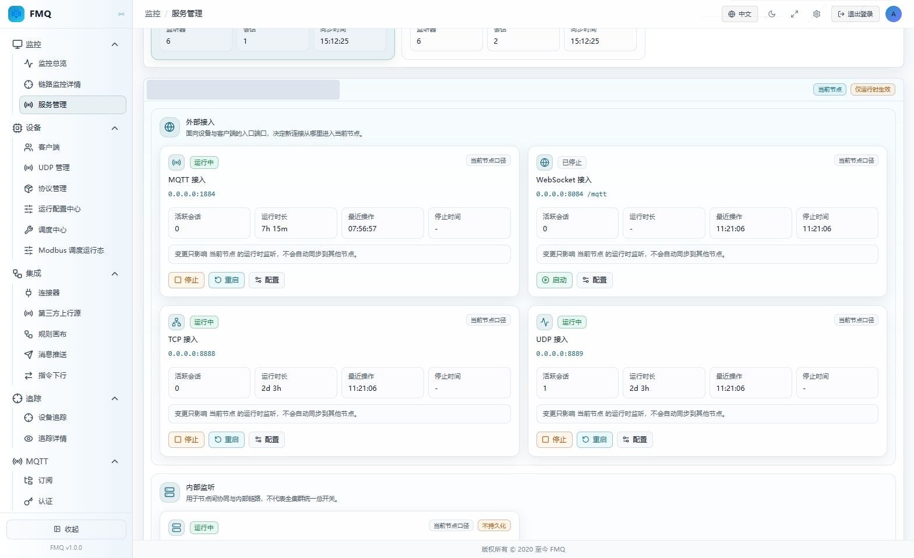Image resolution: width=914 pixels, height=558 pixels.
Task: Open UDP 管理 in the sidebar
Action: (73, 168)
